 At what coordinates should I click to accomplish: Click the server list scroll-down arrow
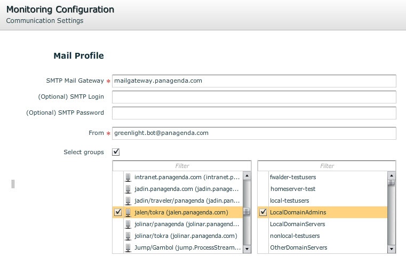tap(246, 249)
